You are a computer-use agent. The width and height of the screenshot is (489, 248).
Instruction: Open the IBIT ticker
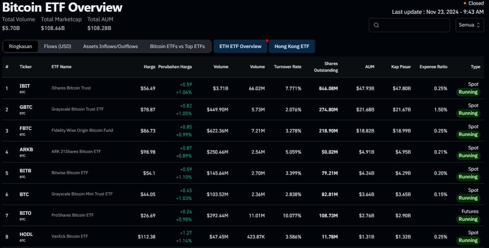(x=25, y=86)
